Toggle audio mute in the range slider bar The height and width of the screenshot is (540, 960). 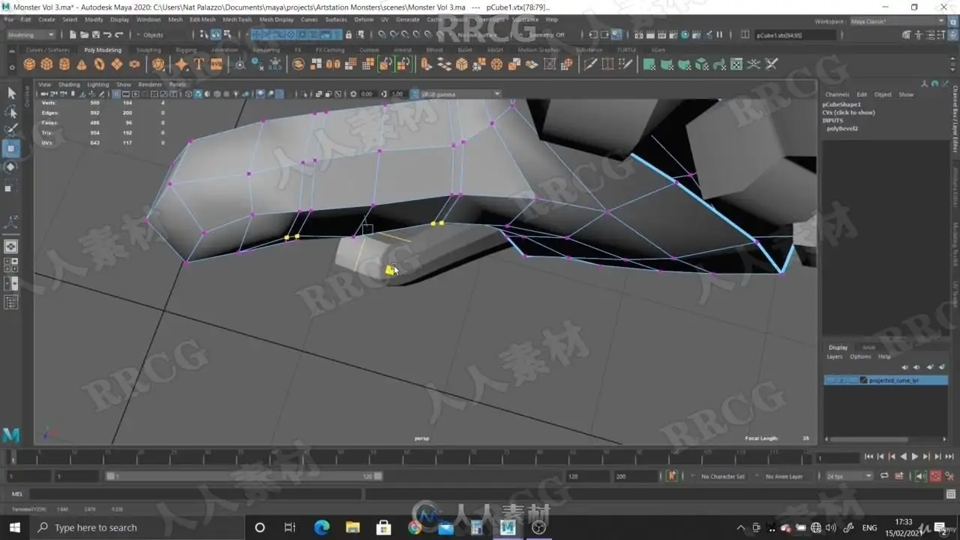(920, 476)
